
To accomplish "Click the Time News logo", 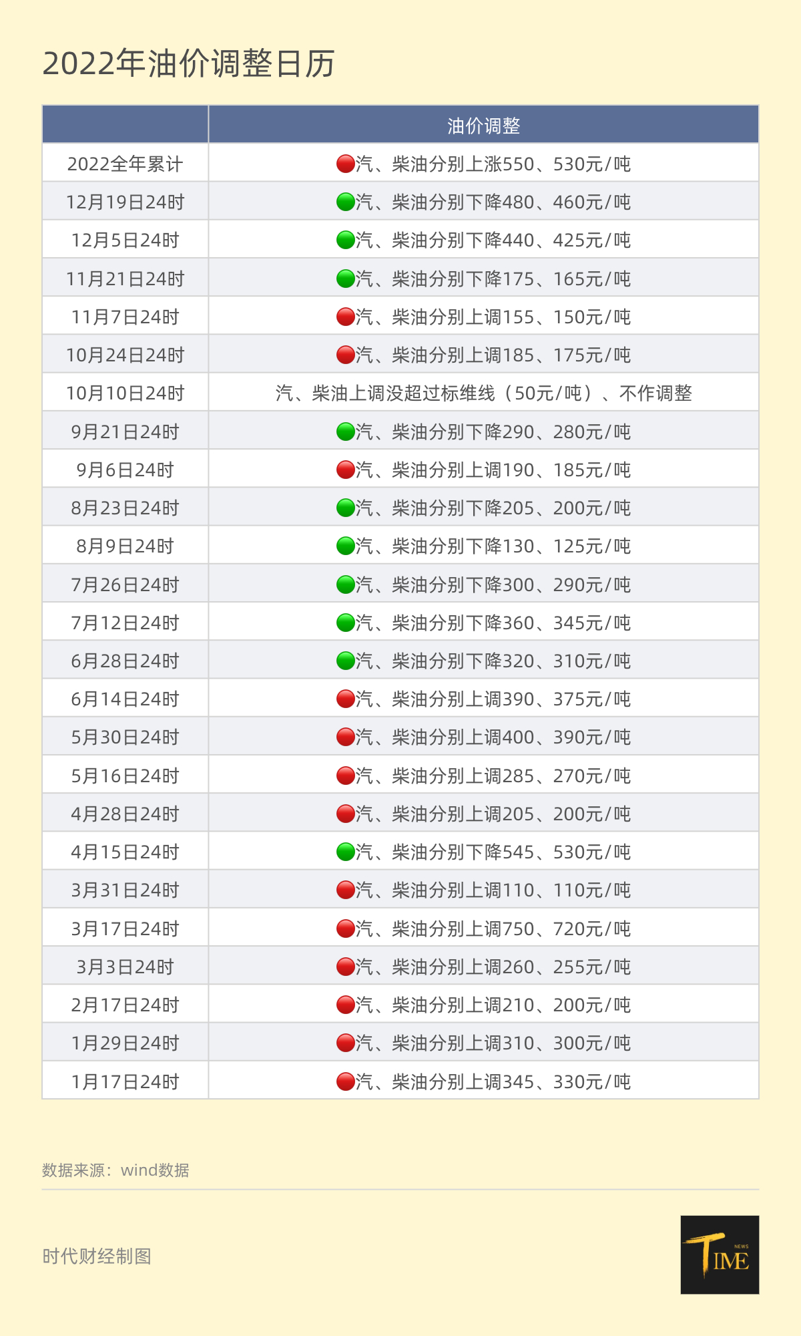I will (720, 1255).
